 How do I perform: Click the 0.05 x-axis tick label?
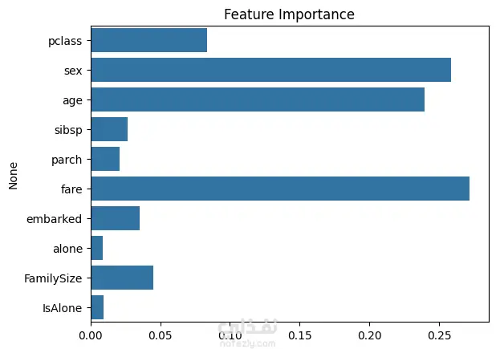[x=161, y=331]
